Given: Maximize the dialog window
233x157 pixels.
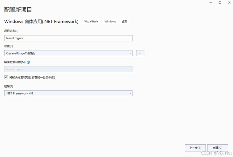Looking at the screenshot, I should pos(220,2).
